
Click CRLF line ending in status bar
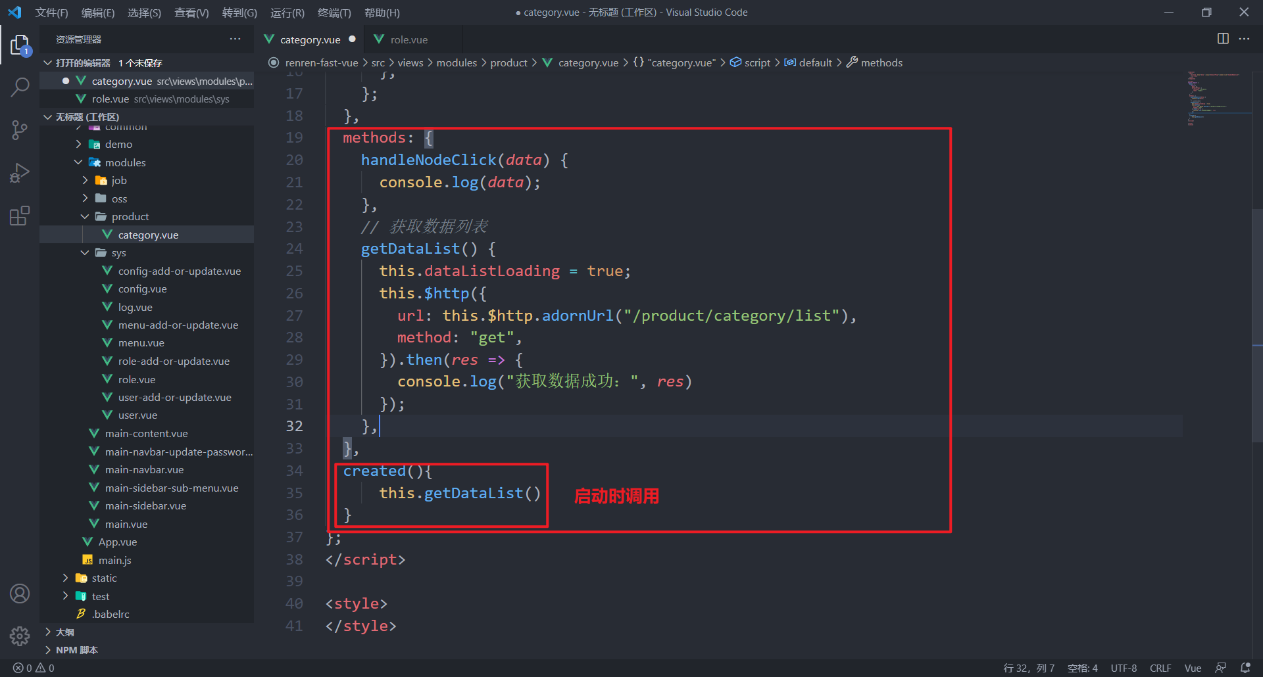point(1160,668)
